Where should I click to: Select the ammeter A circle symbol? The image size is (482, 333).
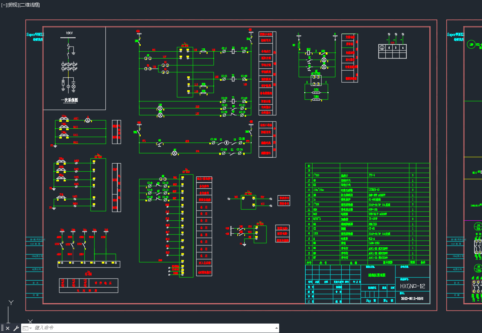tap(87, 120)
